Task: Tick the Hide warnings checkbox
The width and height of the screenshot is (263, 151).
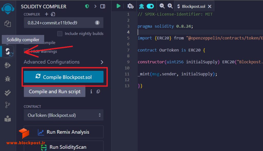Action: [x=26, y=51]
